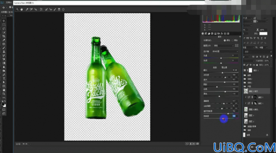276x153 pixels.
Task: Select the Clone Stamp tool
Action: (4, 52)
